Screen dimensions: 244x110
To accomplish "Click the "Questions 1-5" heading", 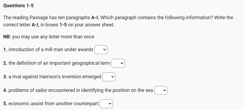I will (x=18, y=5).
